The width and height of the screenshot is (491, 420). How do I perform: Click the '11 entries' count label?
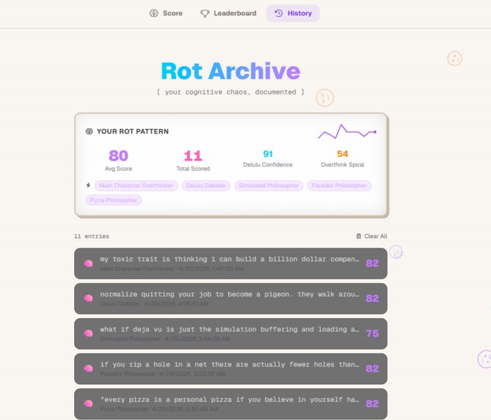click(x=92, y=236)
